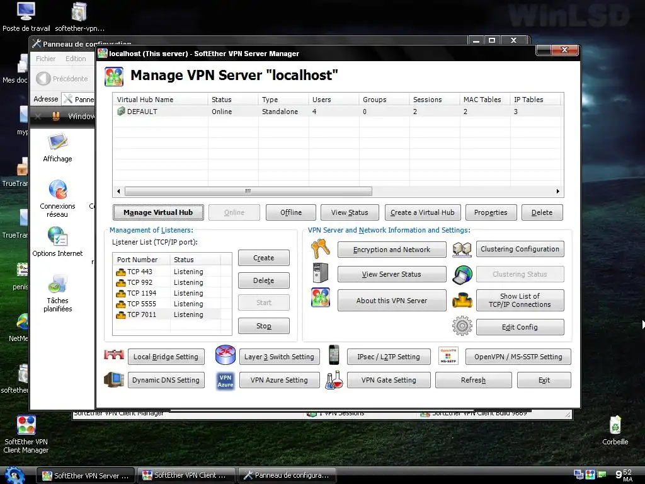Click the icon beside About this VPN Server
645x484 pixels.
(x=321, y=297)
